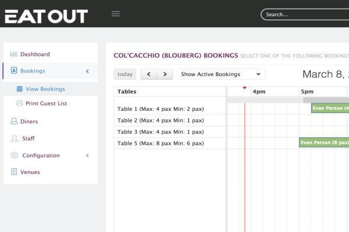The width and height of the screenshot is (349, 232).
Task: Click the Bookings contact icon
Action: point(14,70)
